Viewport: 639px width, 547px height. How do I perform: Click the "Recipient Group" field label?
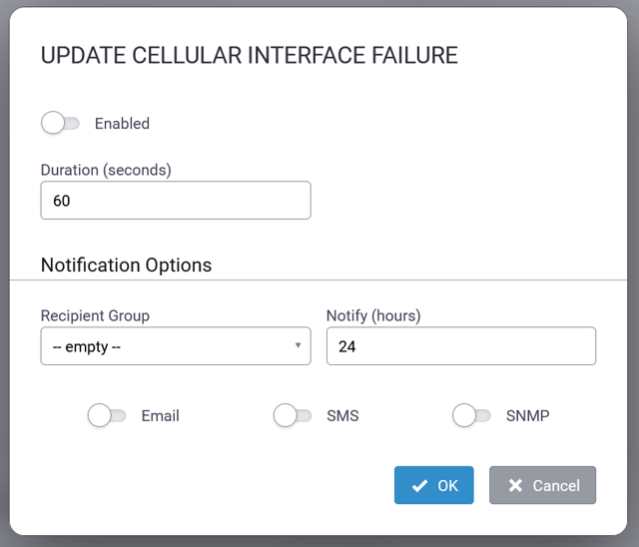point(95,315)
